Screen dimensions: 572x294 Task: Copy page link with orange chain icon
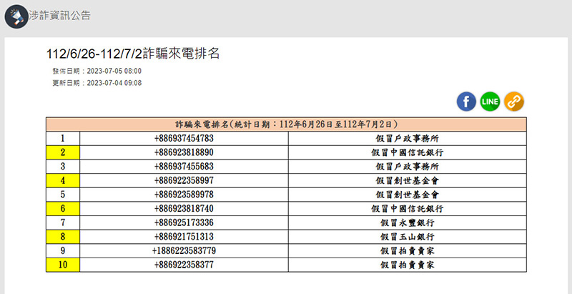click(x=514, y=102)
